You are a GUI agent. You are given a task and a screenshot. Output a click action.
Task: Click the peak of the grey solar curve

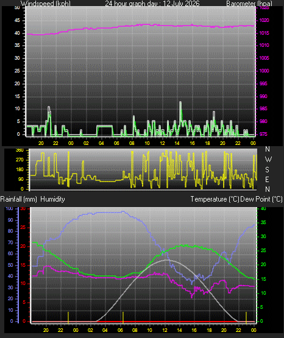tap(167, 260)
